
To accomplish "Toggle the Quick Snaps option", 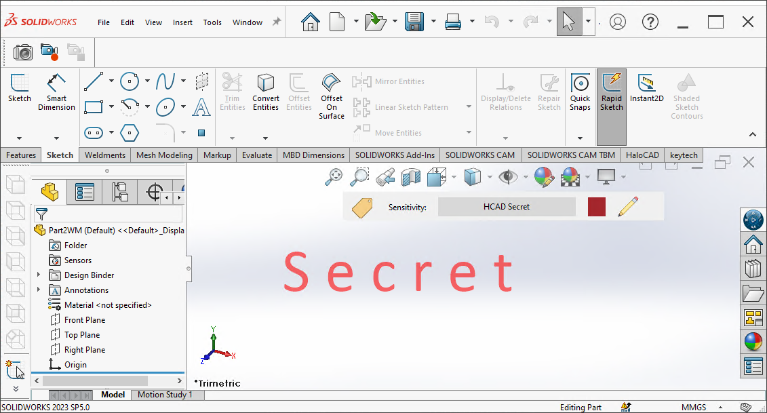I will pos(580,92).
